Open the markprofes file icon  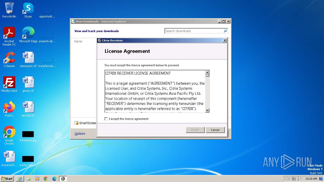coord(28,161)
